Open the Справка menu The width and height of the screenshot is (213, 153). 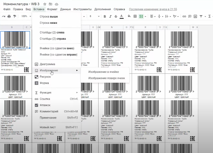(119, 9)
